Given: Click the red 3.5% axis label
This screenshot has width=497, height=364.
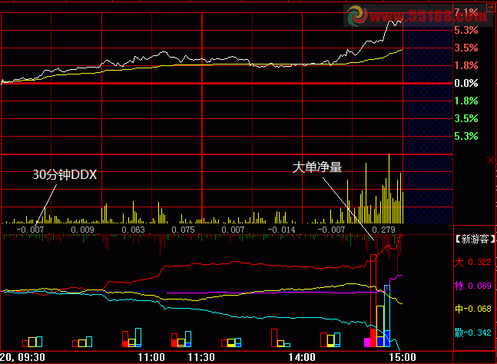Looking at the screenshot, I should pos(466,48).
